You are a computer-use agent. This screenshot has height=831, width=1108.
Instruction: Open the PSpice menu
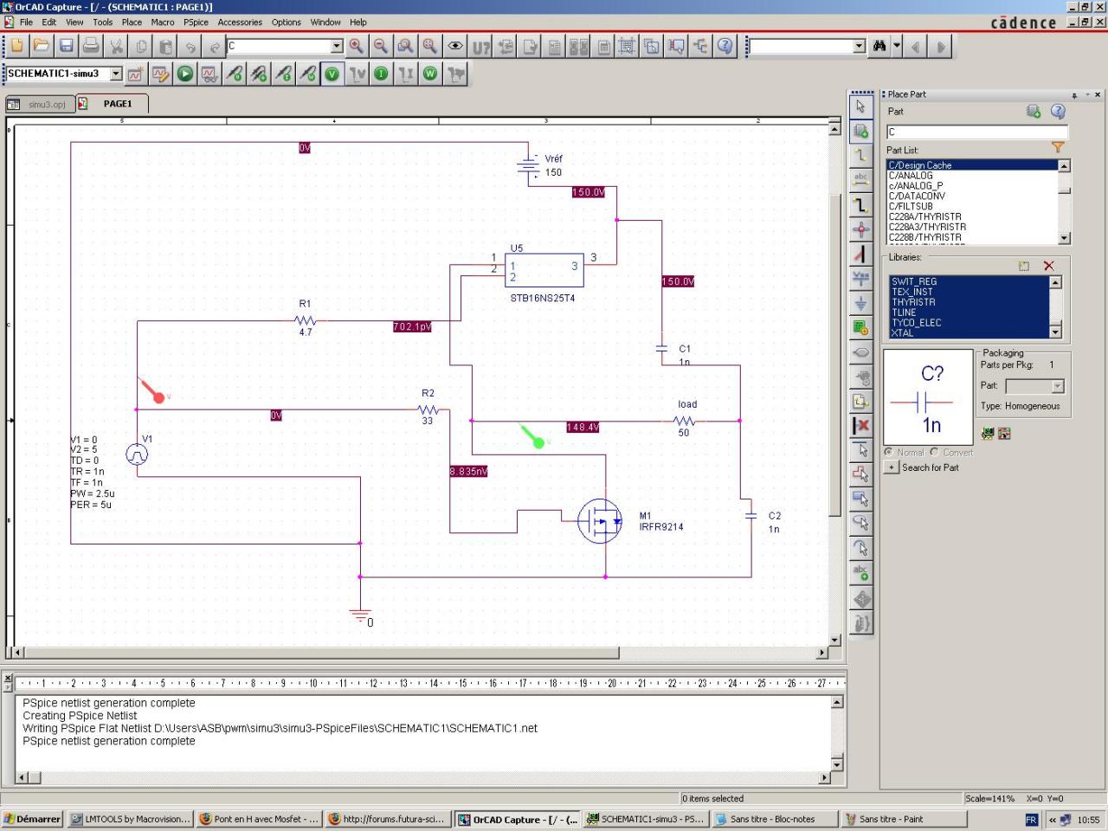(x=196, y=23)
